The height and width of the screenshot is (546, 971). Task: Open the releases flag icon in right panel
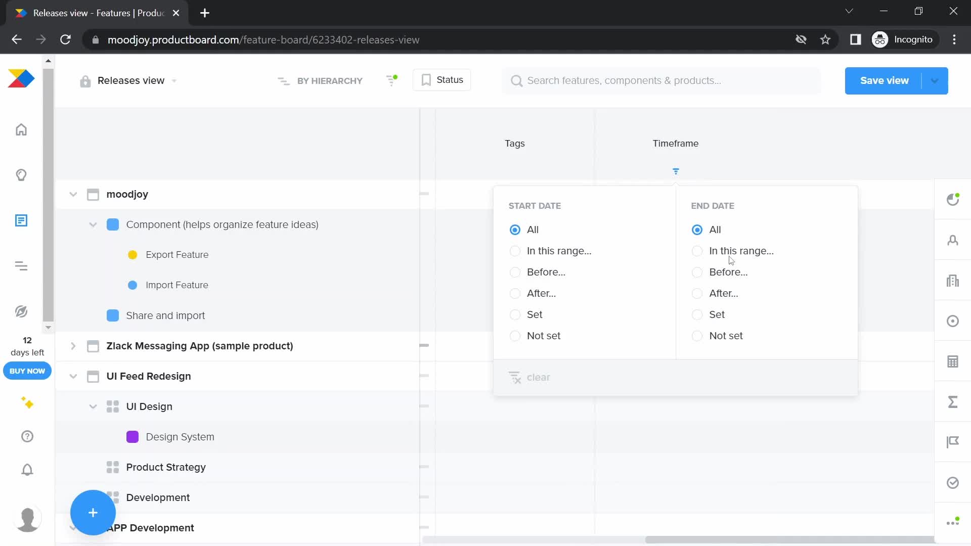tap(953, 442)
